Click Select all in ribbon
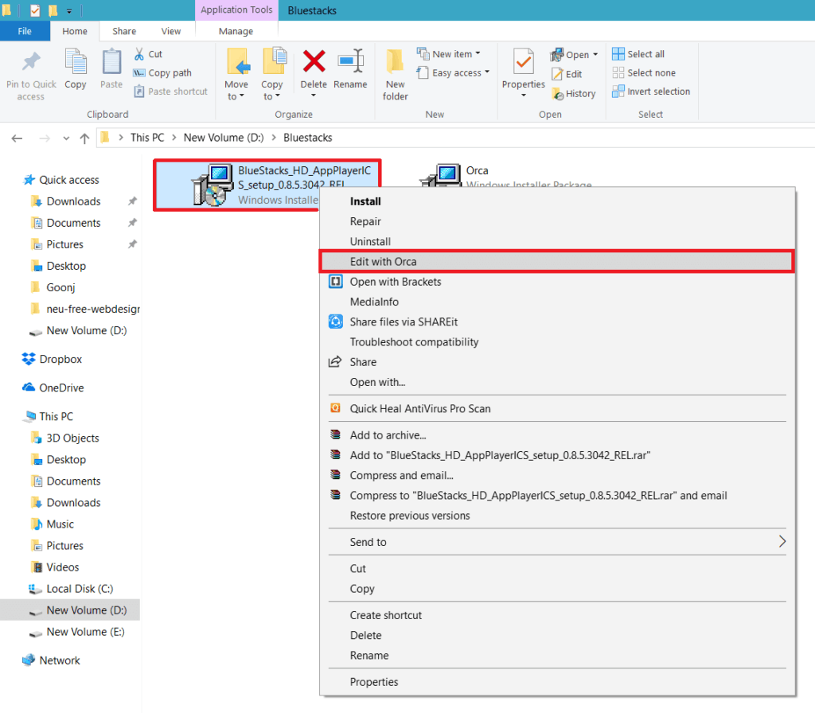The image size is (815, 713). click(638, 54)
